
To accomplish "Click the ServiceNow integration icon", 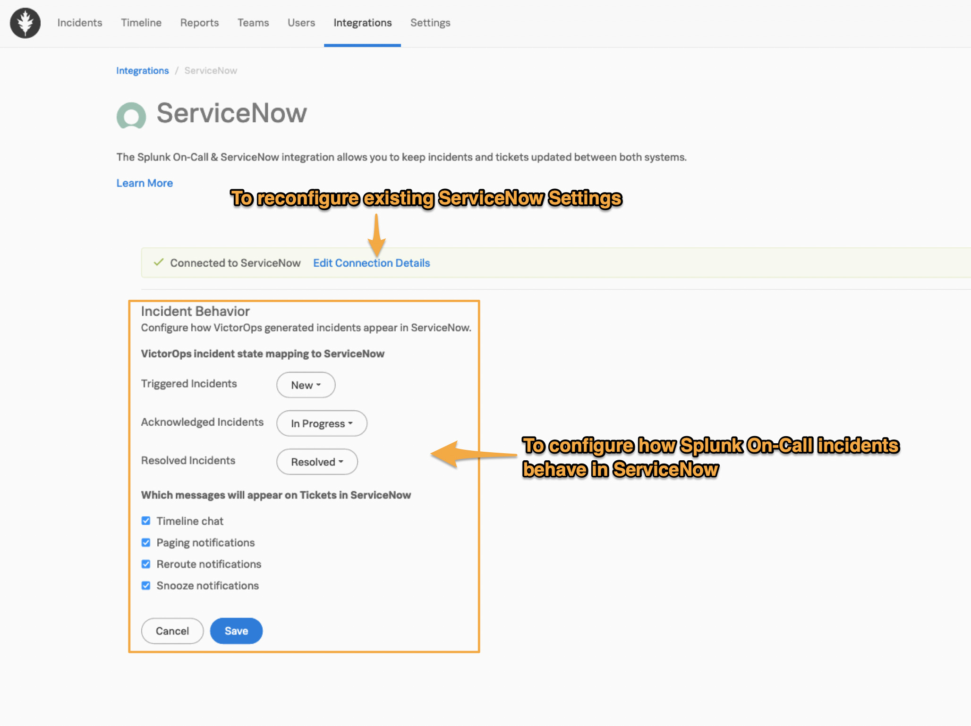I will tap(131, 115).
